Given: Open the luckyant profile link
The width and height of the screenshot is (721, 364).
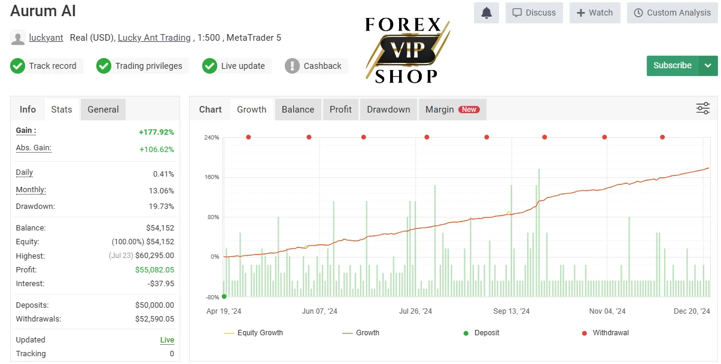Looking at the screenshot, I should click(47, 38).
